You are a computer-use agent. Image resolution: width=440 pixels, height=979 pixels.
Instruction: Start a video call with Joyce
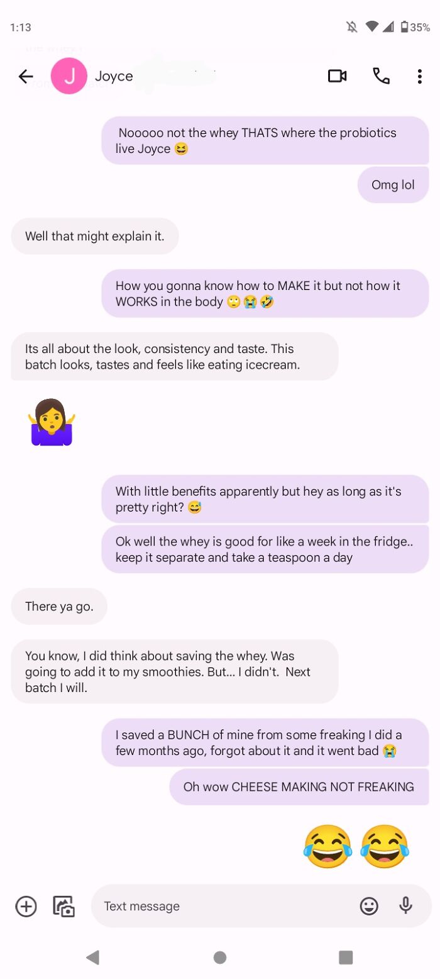pos(338,76)
